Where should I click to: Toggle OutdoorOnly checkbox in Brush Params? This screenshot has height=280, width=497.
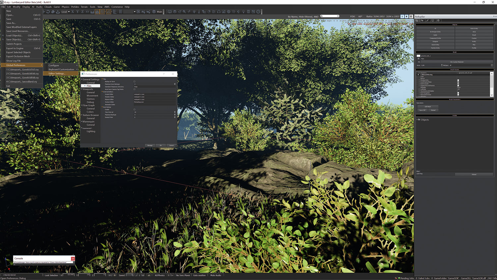coord(458,80)
